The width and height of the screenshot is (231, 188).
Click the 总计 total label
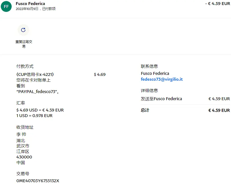[x=145, y=110]
